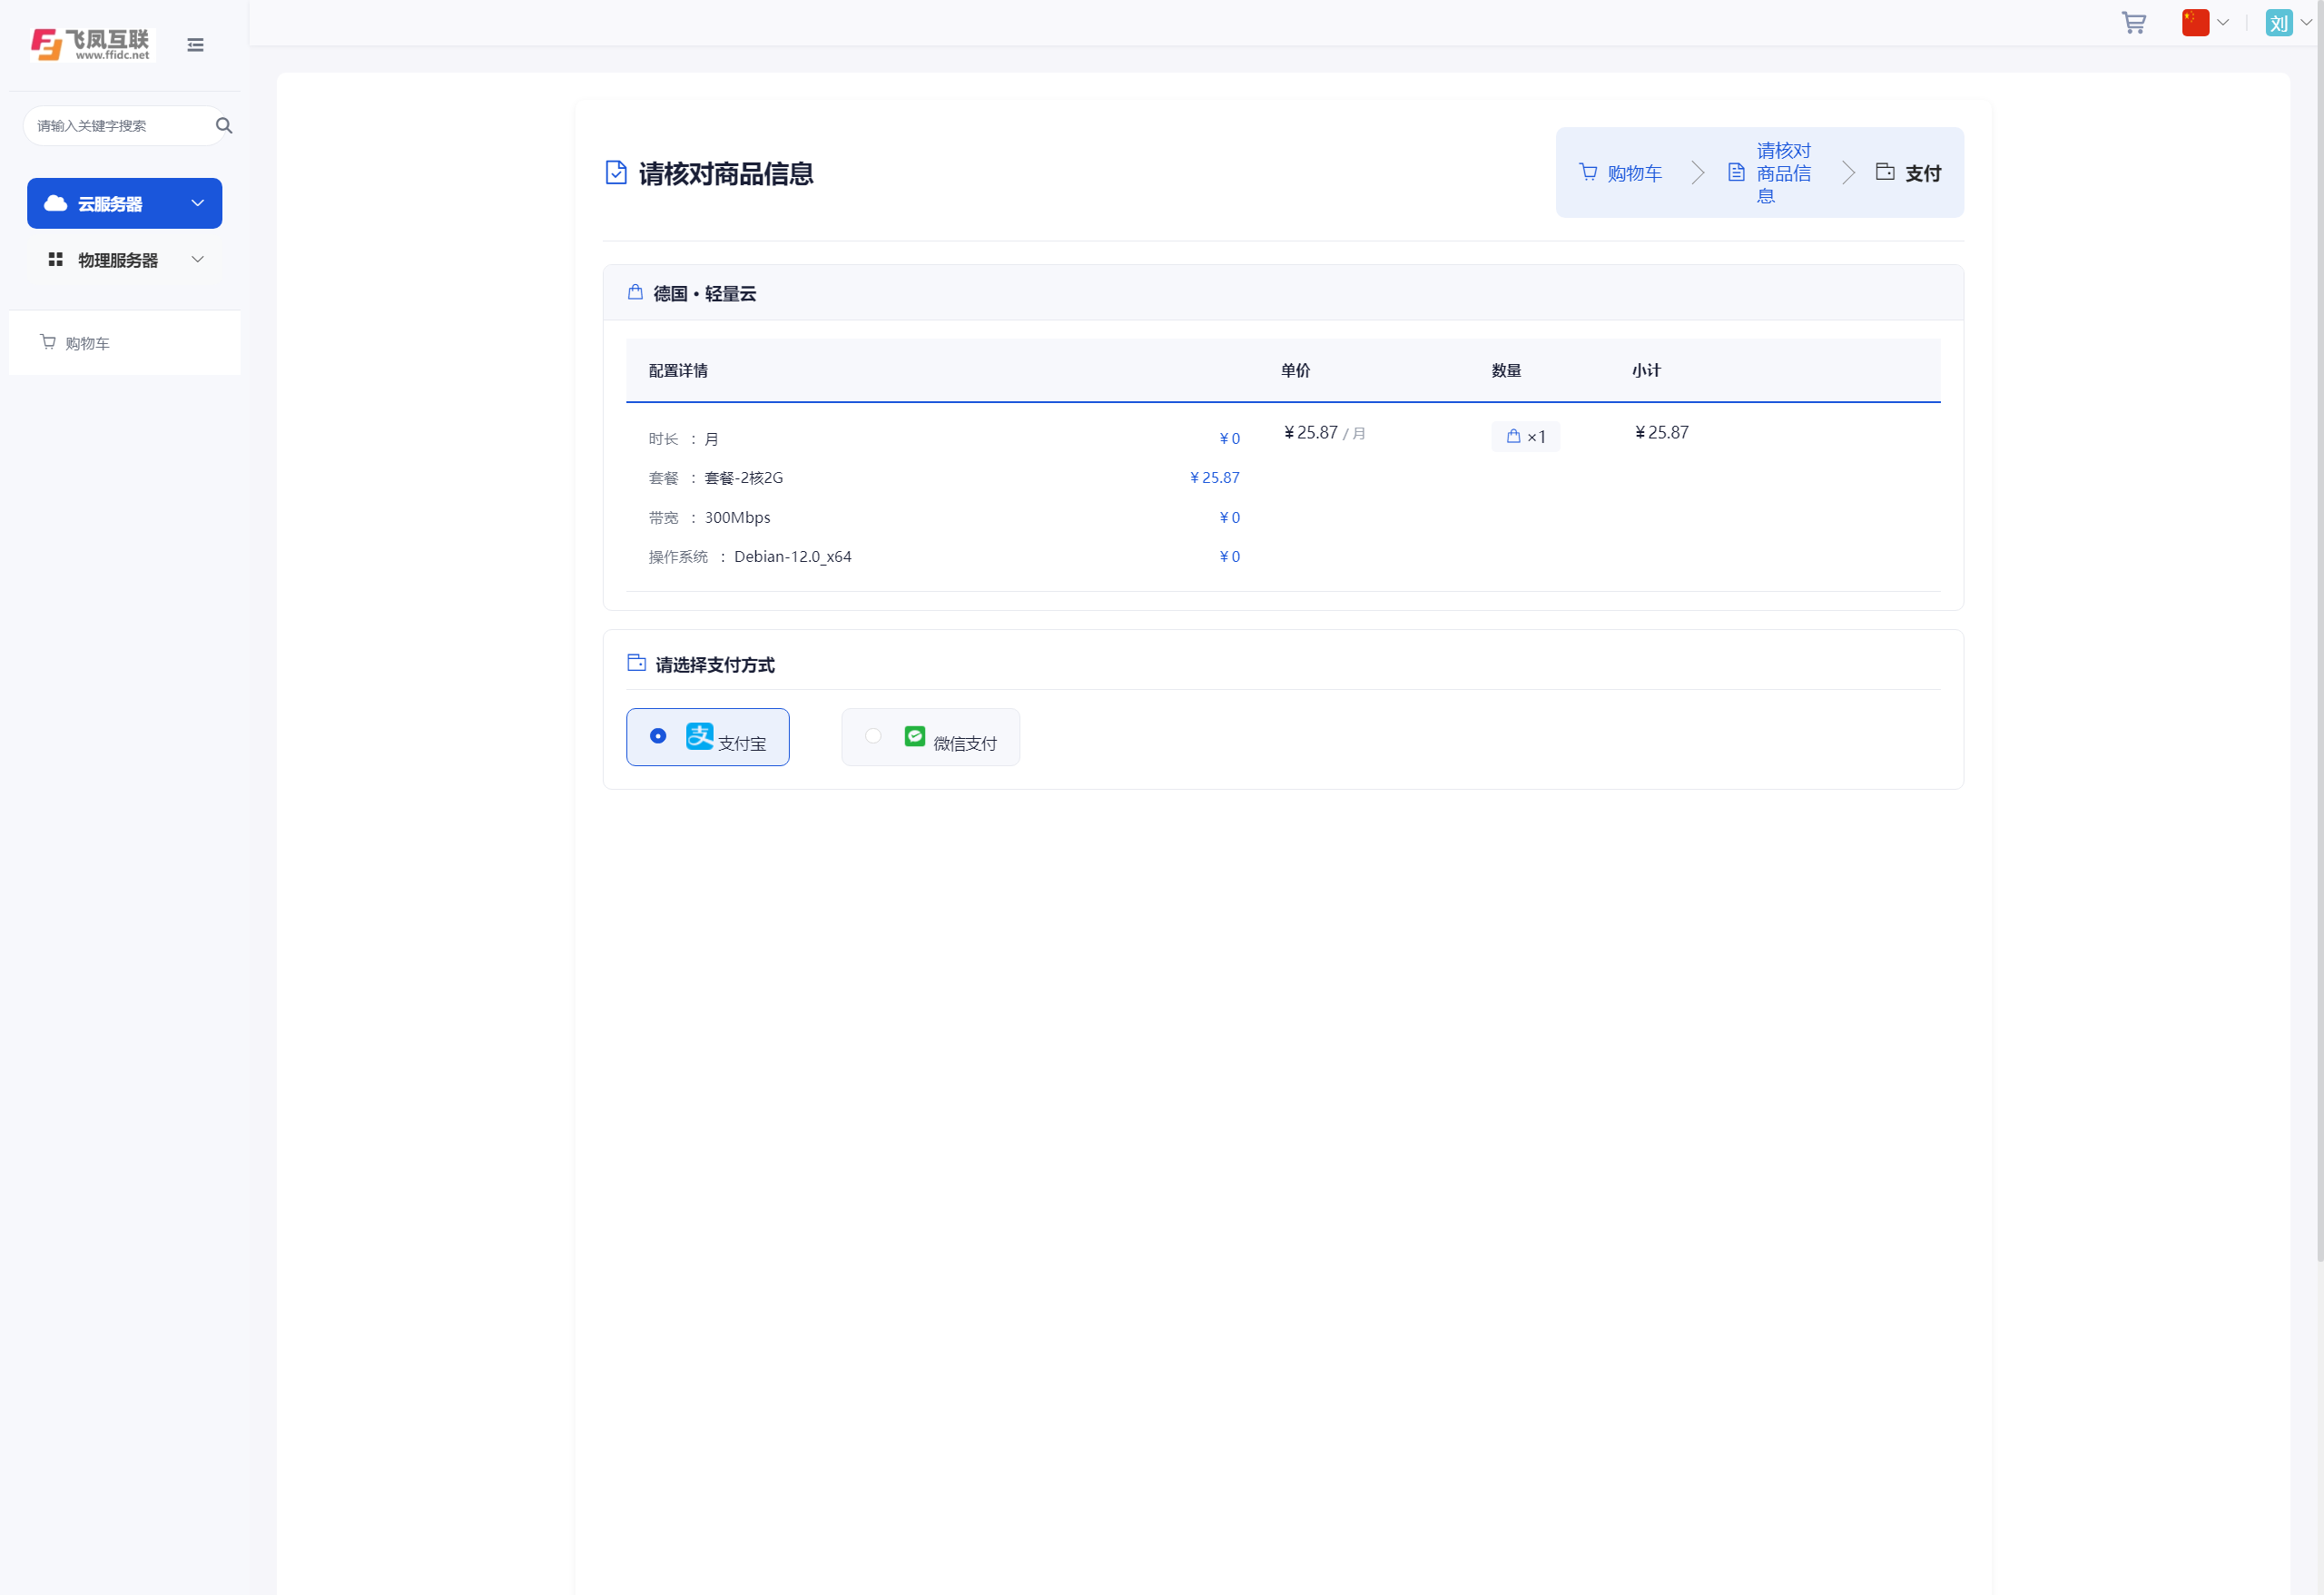Click the wallet icon beside 请选择支付方式
The height and width of the screenshot is (1595, 2324).
pos(636,662)
